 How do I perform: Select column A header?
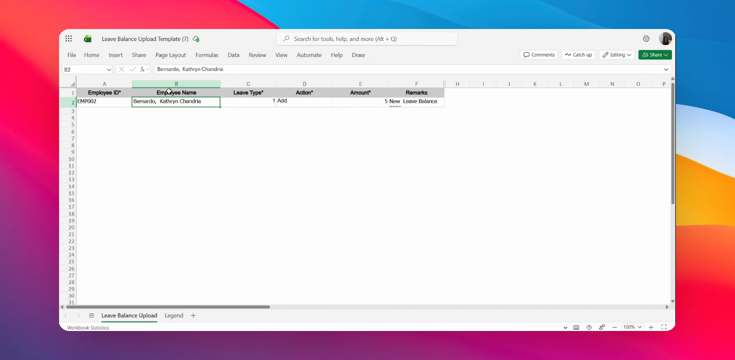[x=104, y=84]
